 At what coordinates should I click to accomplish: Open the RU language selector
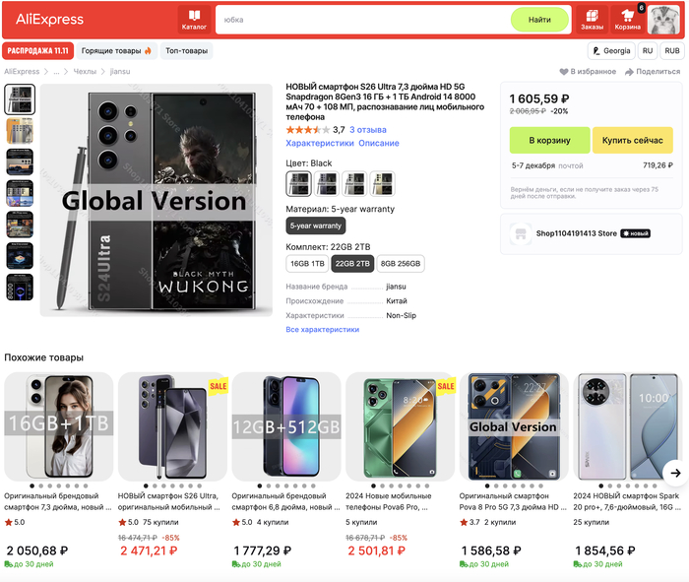pos(648,50)
